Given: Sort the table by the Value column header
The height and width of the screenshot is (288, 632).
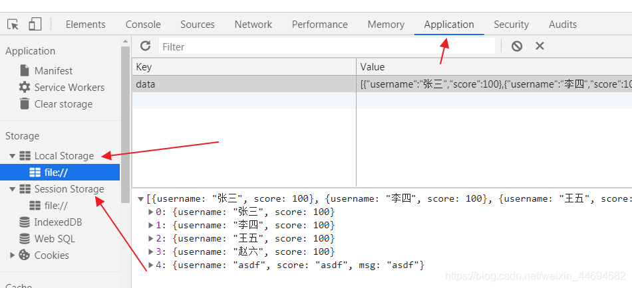Looking at the screenshot, I should (x=494, y=66).
